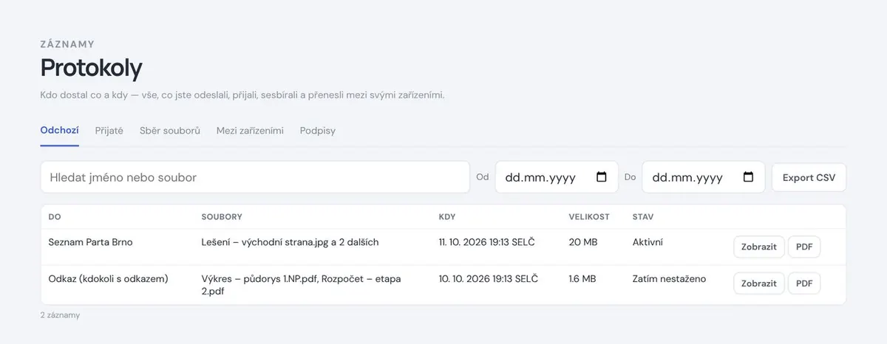
Task: Switch to the Podpisy tab
Action: [x=318, y=131]
